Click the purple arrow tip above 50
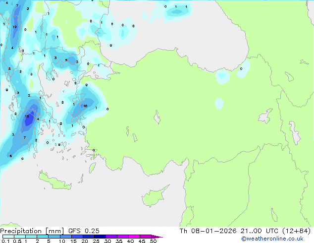 (157, 237)
